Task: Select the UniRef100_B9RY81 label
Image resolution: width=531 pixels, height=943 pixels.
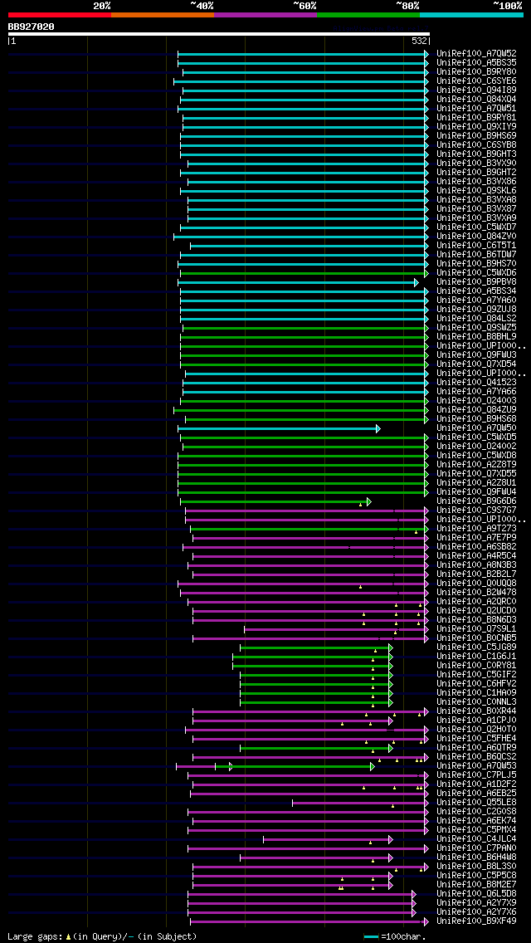Action: point(476,117)
